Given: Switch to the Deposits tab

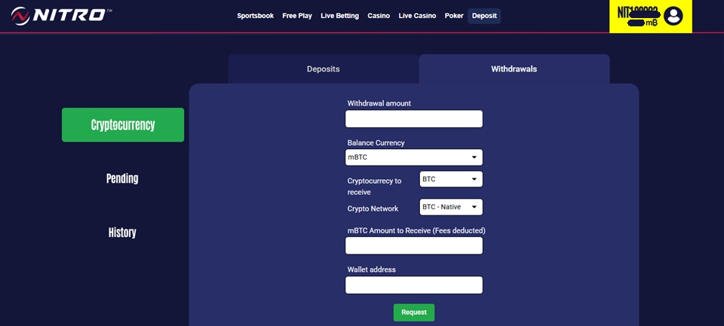Looking at the screenshot, I should click(323, 69).
